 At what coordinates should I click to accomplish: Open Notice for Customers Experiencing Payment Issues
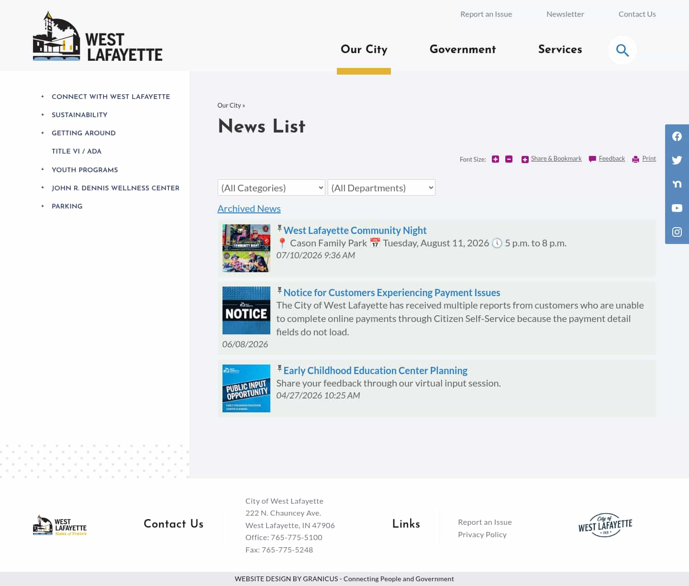[392, 293]
